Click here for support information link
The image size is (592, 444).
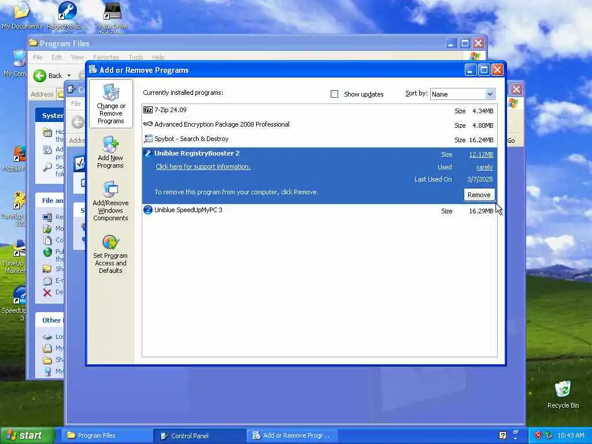tap(203, 166)
